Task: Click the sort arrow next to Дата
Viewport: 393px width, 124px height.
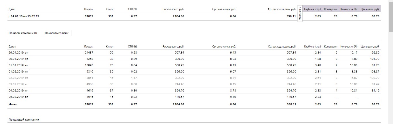Action: (x=16, y=47)
